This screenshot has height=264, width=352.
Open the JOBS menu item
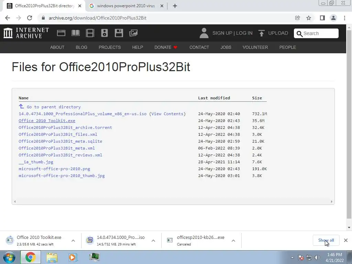pyautogui.click(x=226, y=47)
